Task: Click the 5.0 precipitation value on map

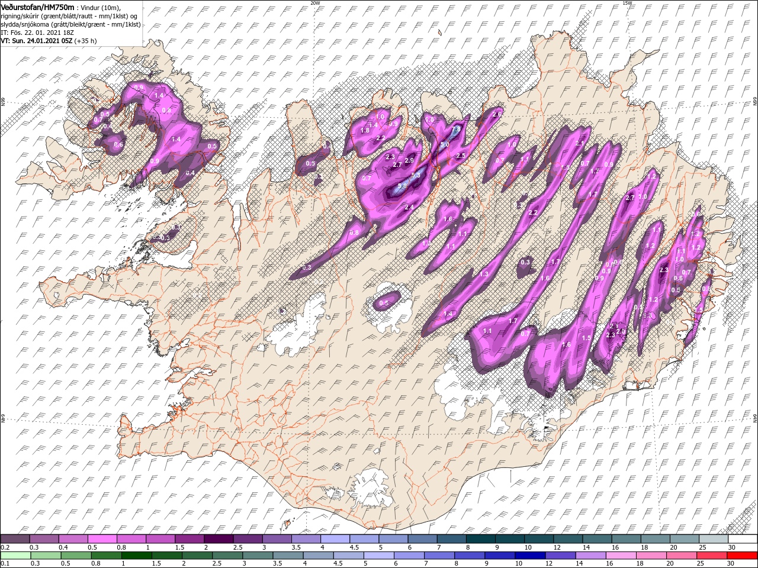Action: pos(445,144)
